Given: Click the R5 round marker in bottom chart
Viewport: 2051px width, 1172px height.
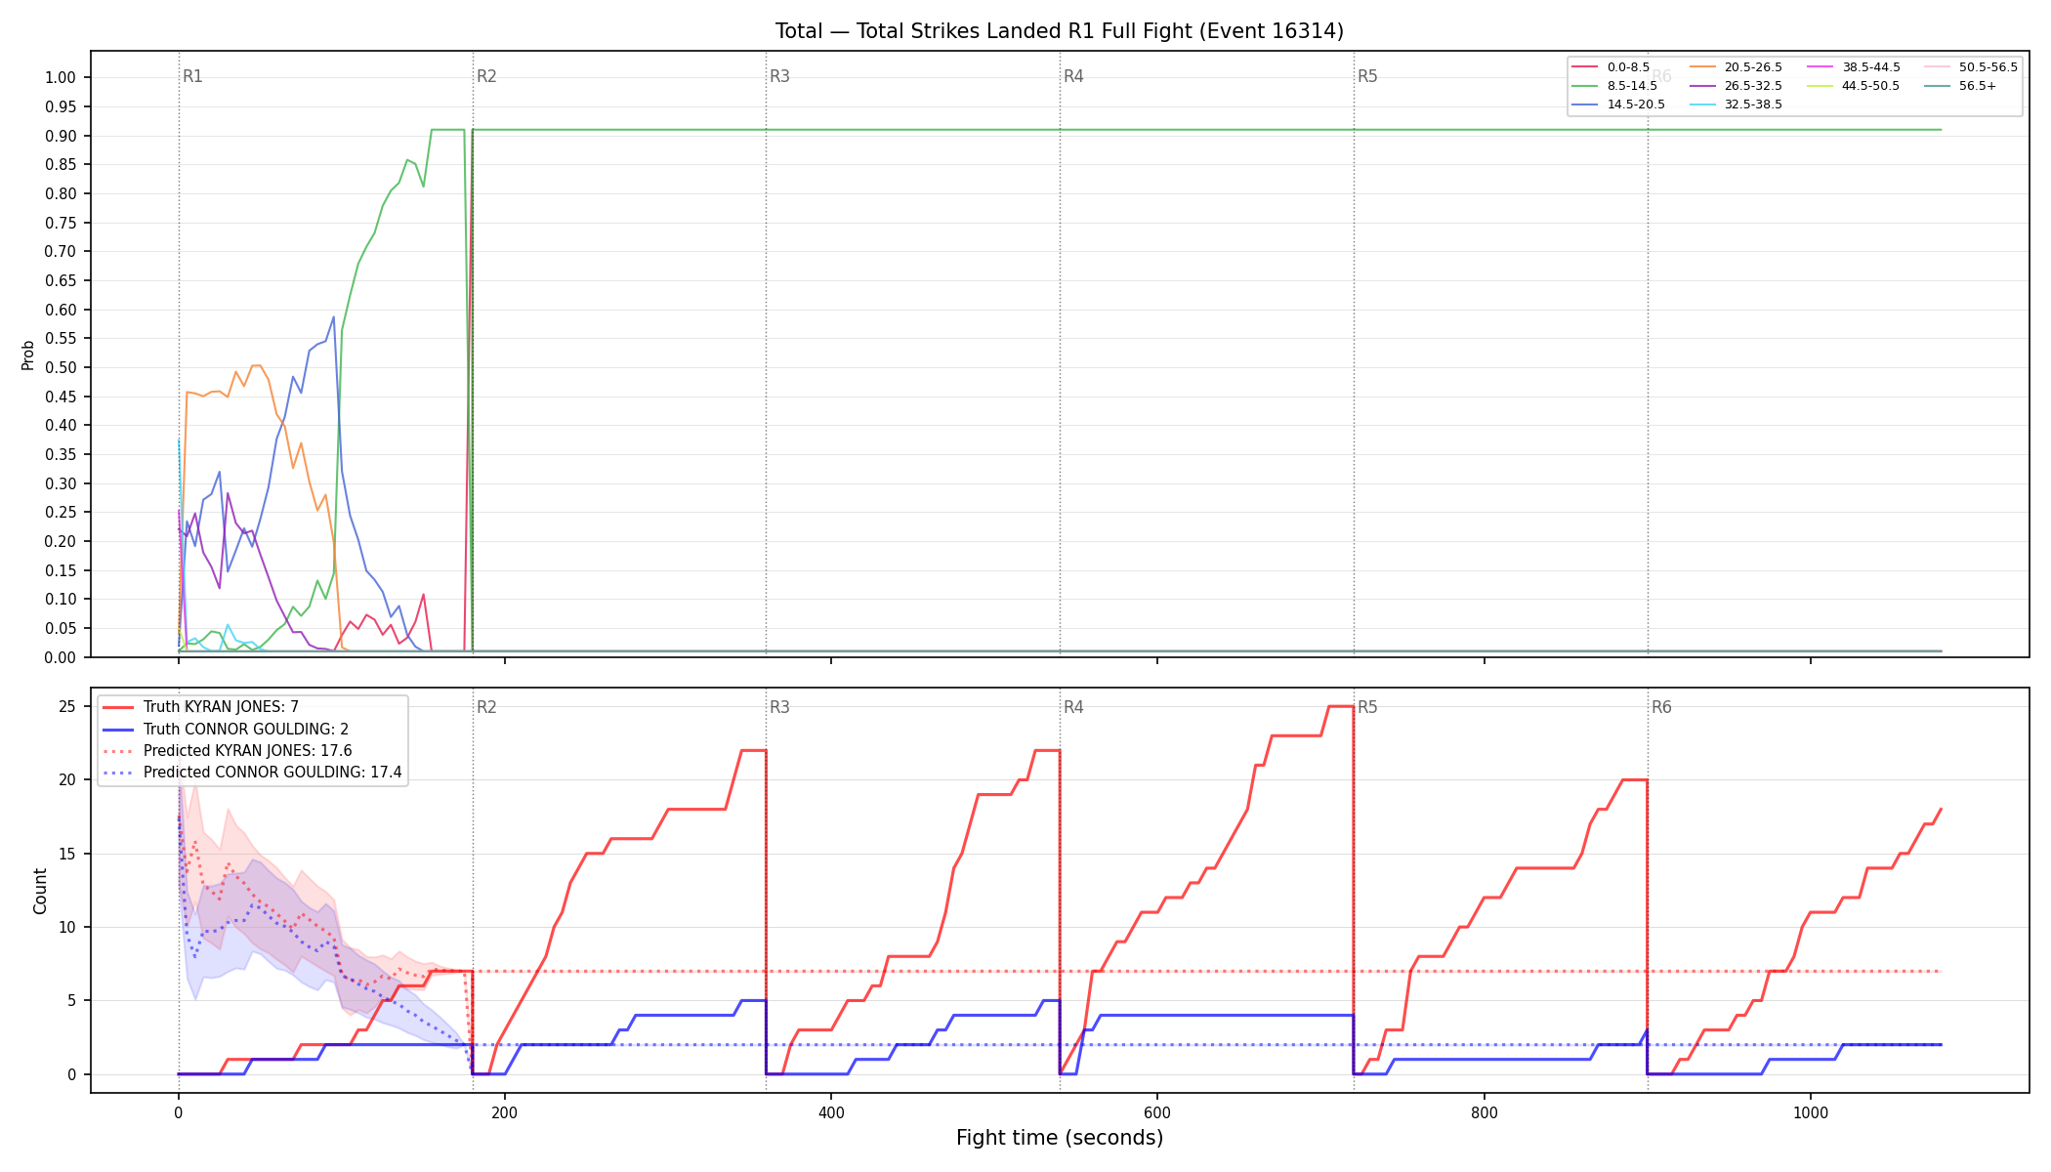Looking at the screenshot, I should (1367, 707).
